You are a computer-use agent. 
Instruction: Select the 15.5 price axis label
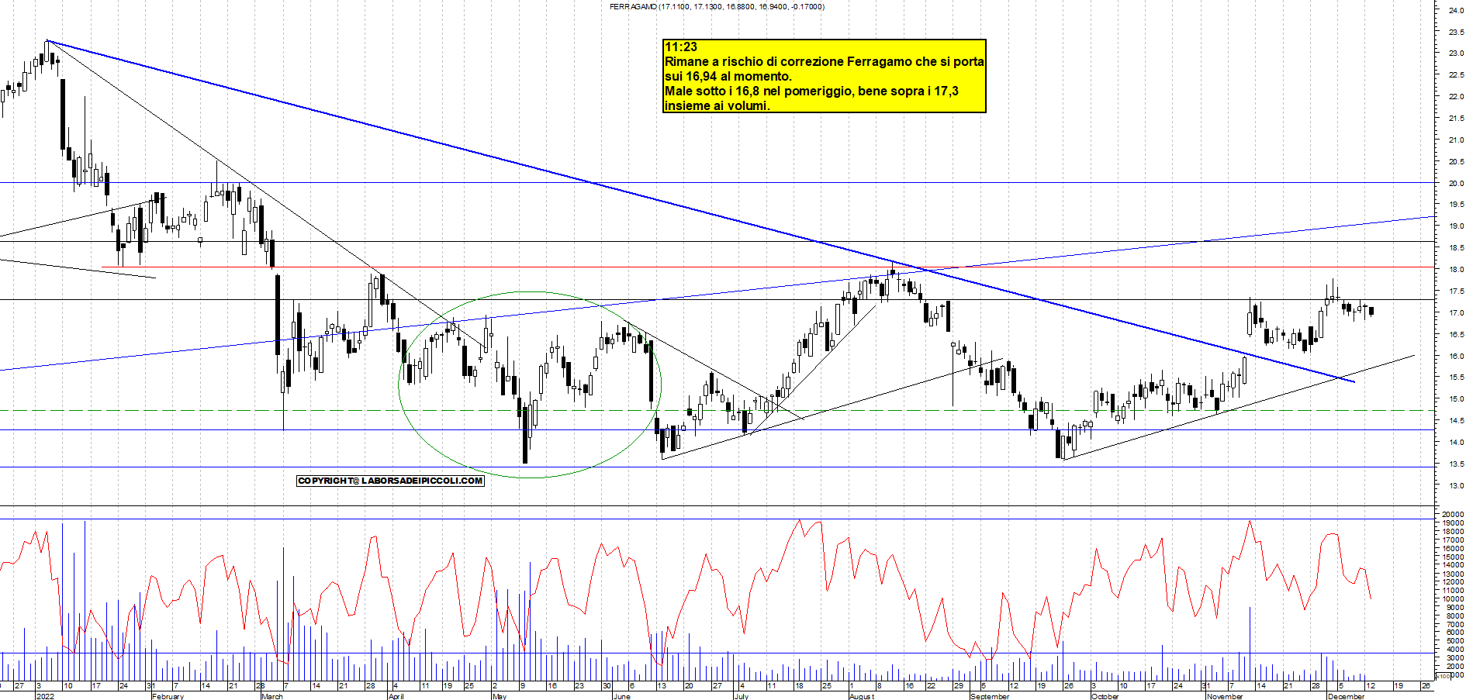click(1456, 378)
